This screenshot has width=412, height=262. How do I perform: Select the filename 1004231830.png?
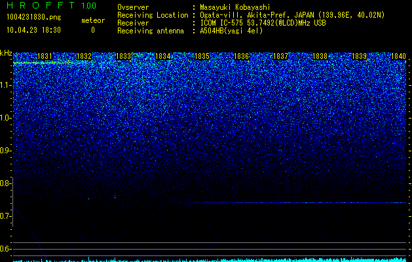pyautogui.click(x=34, y=17)
